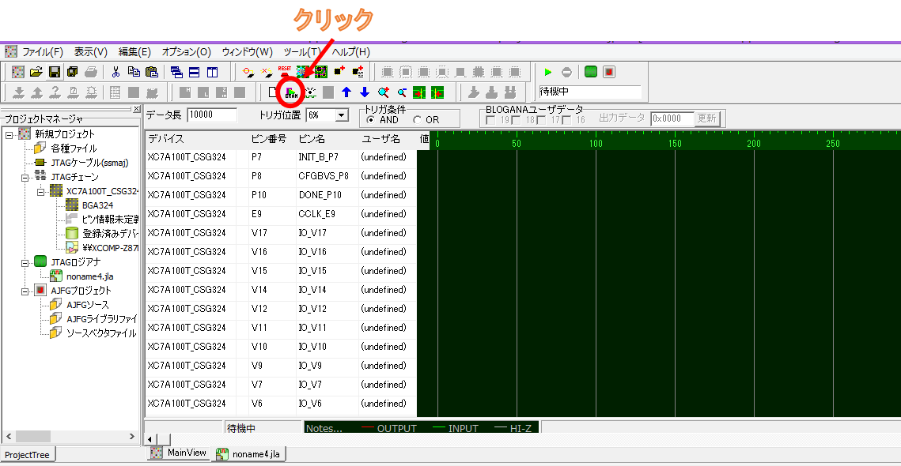Click the BRAM start icon circled in red
This screenshot has width=901, height=466.
click(x=290, y=92)
